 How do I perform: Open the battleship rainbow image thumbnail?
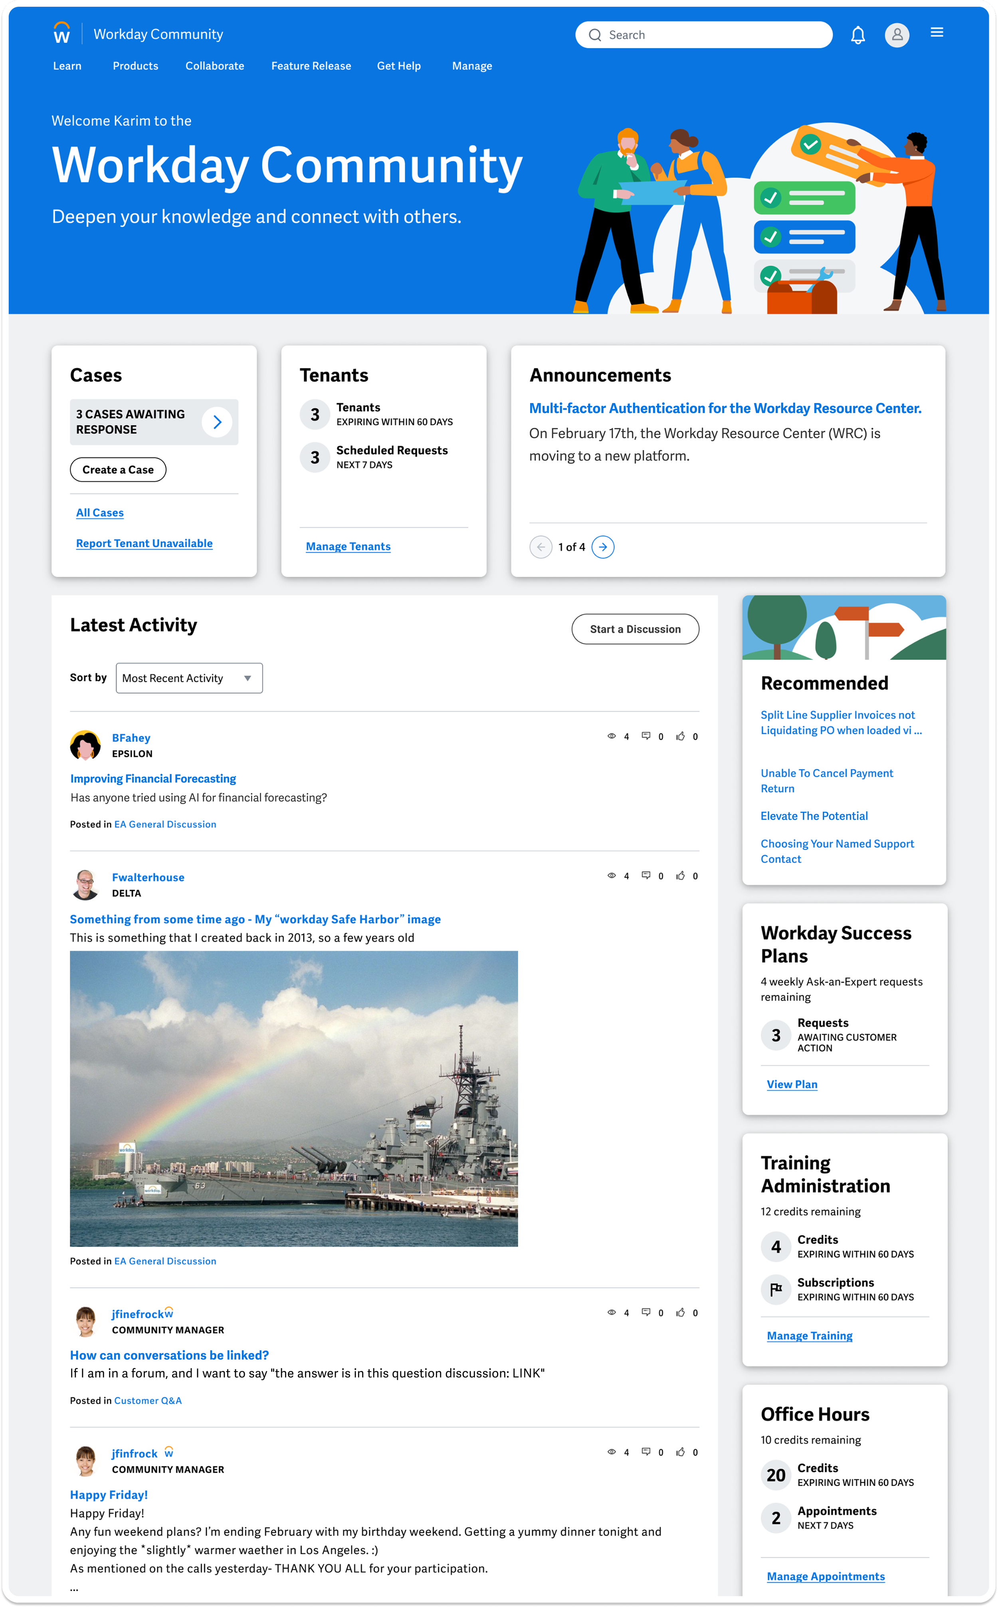[294, 1098]
